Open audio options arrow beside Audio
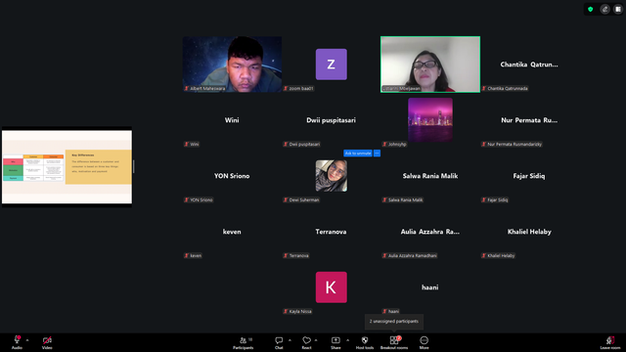626x352 pixels. click(27, 340)
